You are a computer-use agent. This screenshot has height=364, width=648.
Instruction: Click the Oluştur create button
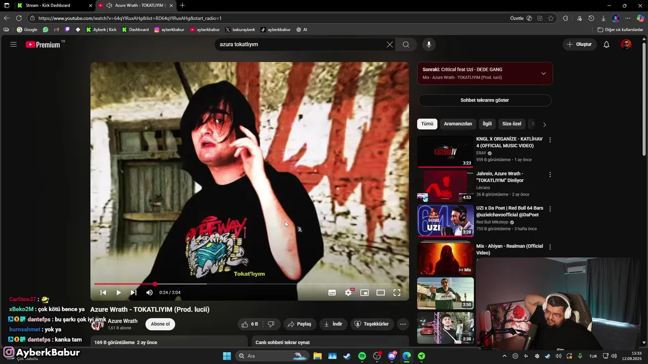click(x=579, y=44)
